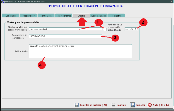The height and width of the screenshot is (111, 174).
Task: Click inside the Indicar Motivo text area
Action: pyautogui.click(x=80, y=51)
